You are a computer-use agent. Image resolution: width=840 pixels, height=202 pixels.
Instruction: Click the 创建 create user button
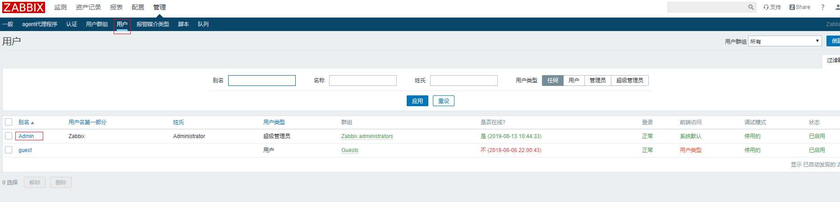pos(833,41)
